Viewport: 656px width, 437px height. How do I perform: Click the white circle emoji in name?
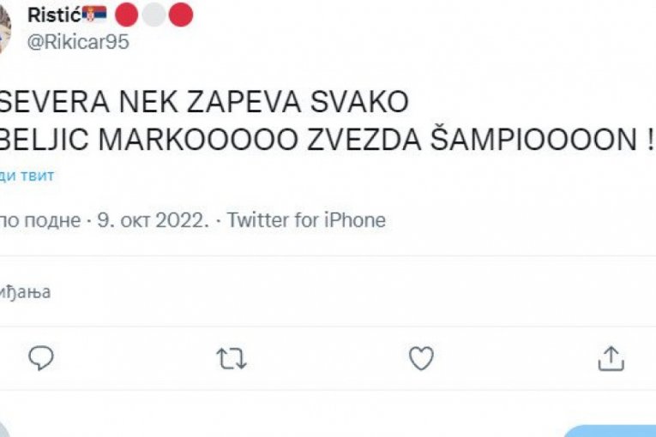(153, 15)
